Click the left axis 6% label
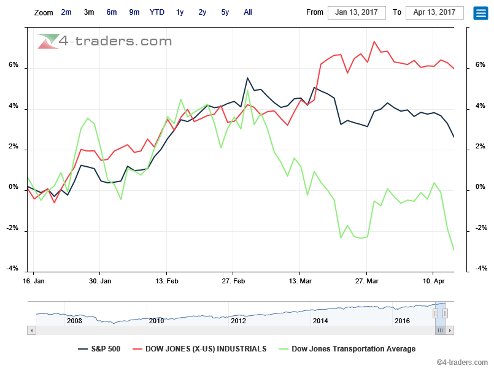 (14, 64)
